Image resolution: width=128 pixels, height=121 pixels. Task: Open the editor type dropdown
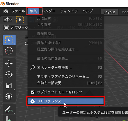pyautogui.click(x=8, y=20)
